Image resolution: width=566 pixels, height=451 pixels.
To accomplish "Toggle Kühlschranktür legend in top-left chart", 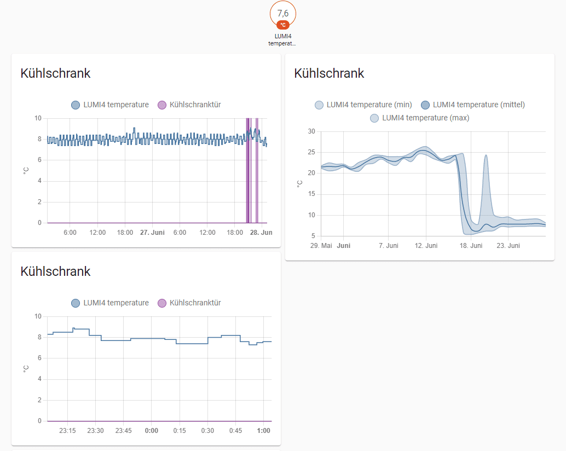I will [189, 105].
